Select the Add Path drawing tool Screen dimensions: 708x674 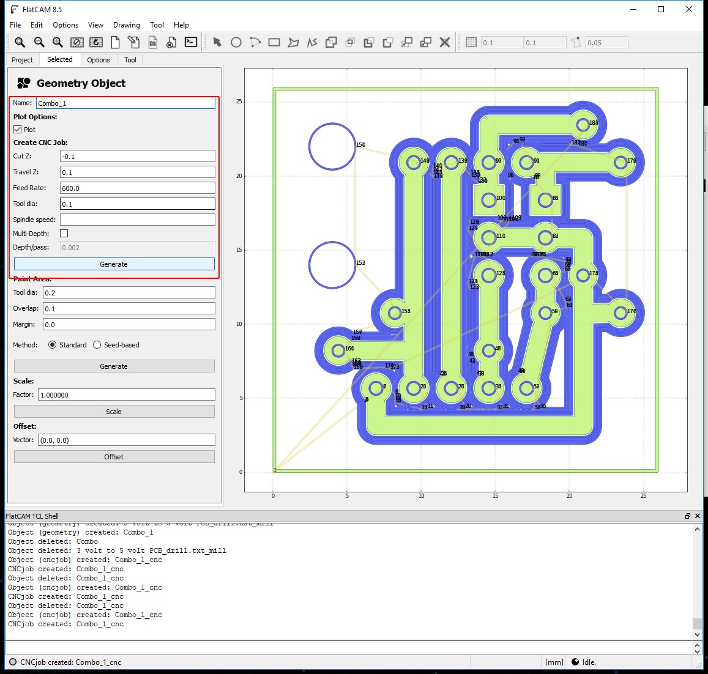(x=312, y=42)
